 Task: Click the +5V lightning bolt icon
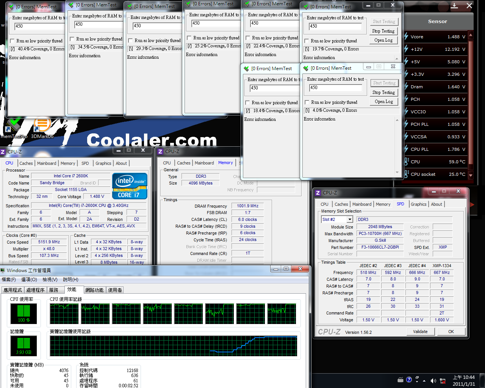[406, 62]
